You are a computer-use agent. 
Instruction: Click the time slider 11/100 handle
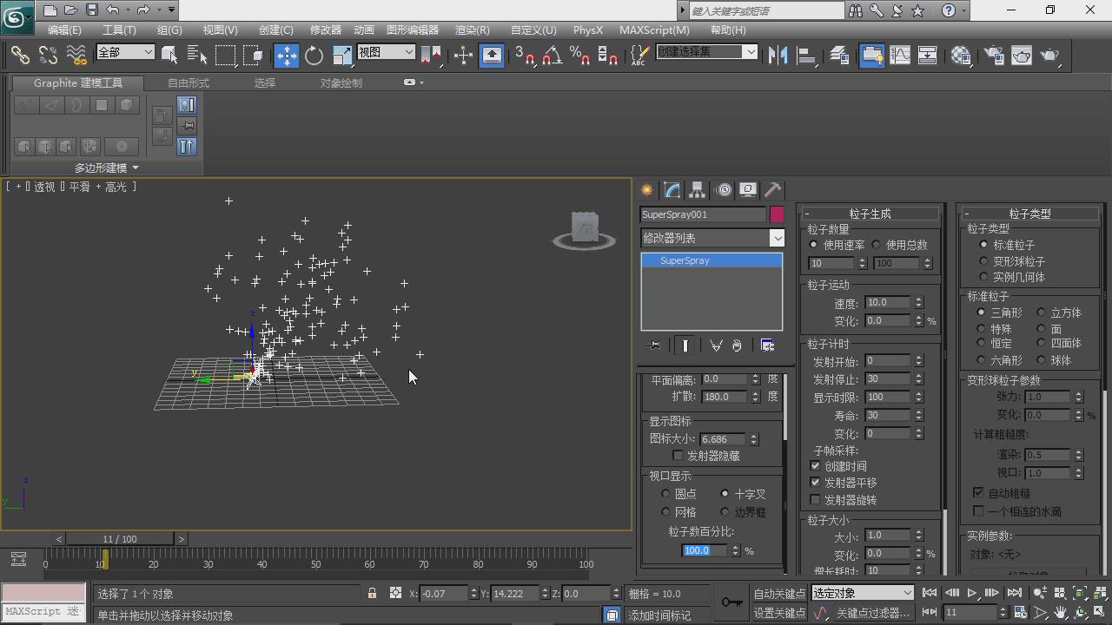(120, 539)
